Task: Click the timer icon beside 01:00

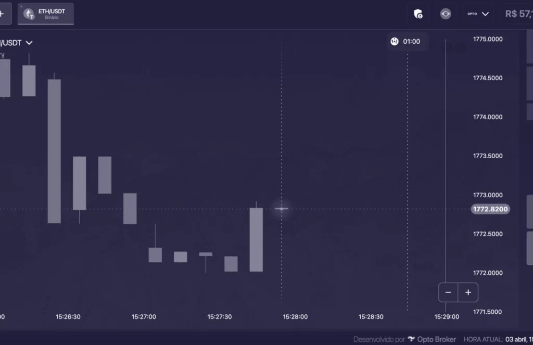Action: point(395,41)
